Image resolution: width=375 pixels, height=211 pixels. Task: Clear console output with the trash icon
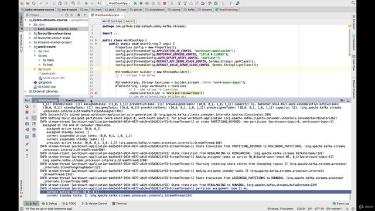click(x=34, y=135)
